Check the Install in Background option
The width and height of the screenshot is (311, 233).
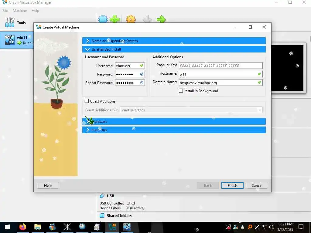(181, 91)
